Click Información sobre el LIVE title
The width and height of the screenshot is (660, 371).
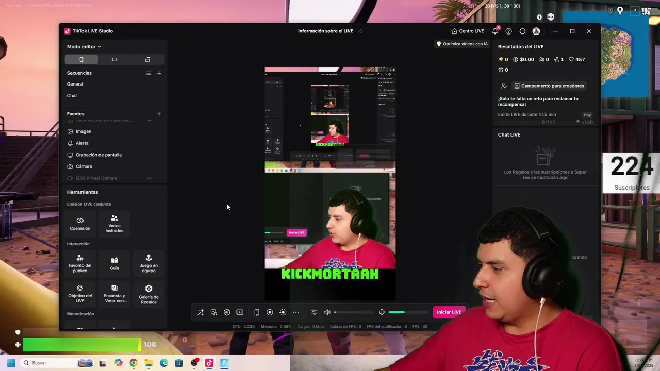tap(325, 31)
